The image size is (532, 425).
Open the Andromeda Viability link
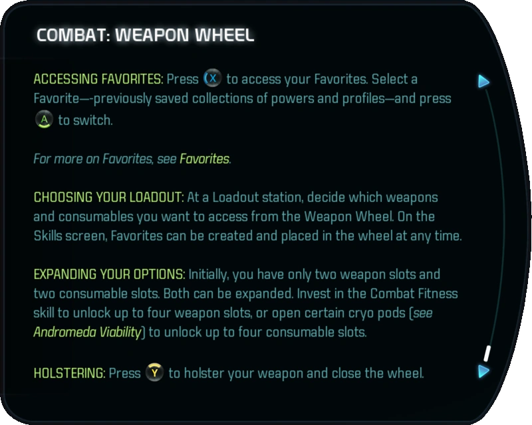87,332
